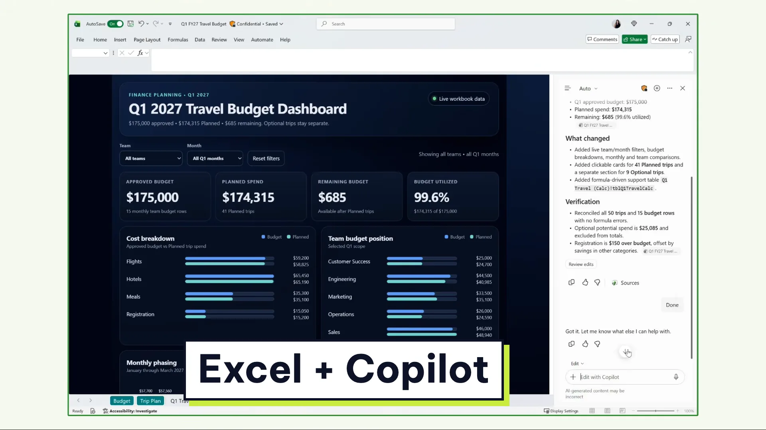This screenshot has width=766, height=430.
Task: Open the Page Layout tab
Action: (147, 40)
